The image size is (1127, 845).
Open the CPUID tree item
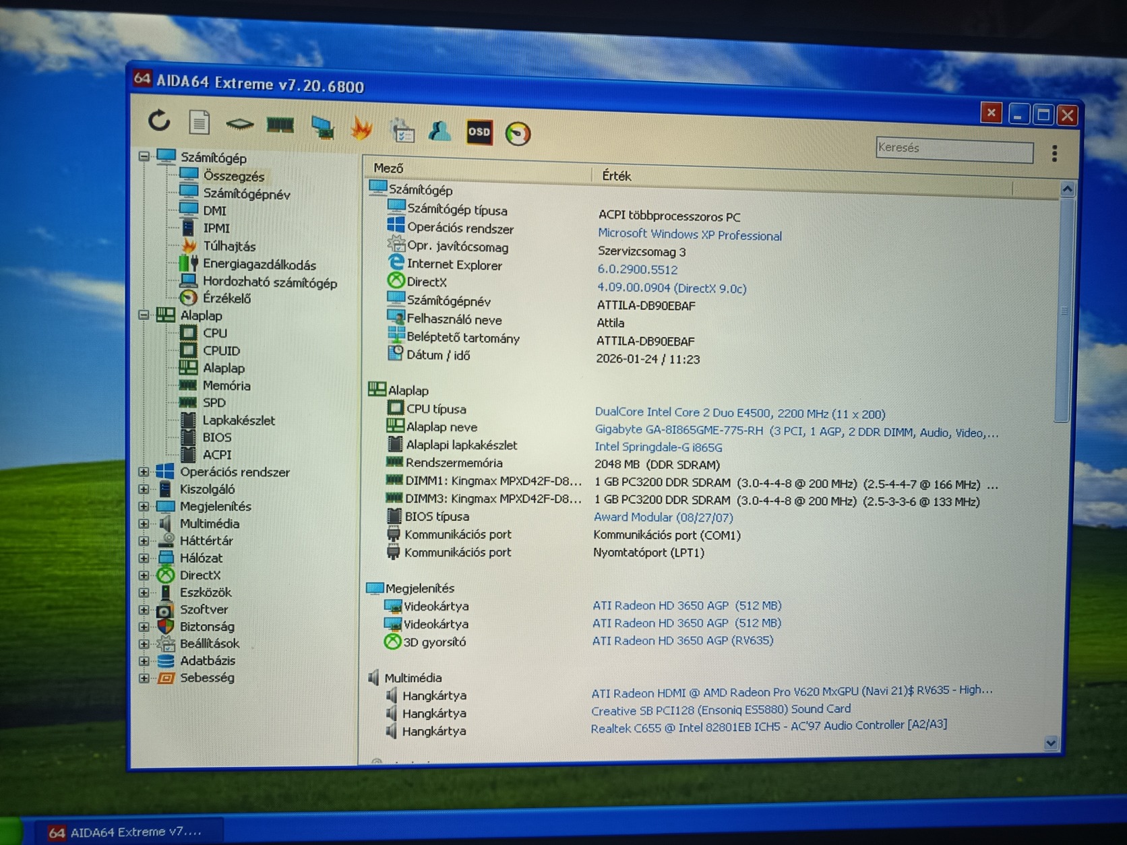coord(221,350)
